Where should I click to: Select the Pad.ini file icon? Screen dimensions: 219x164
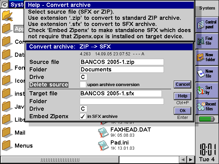pyautogui.click(x=103, y=145)
